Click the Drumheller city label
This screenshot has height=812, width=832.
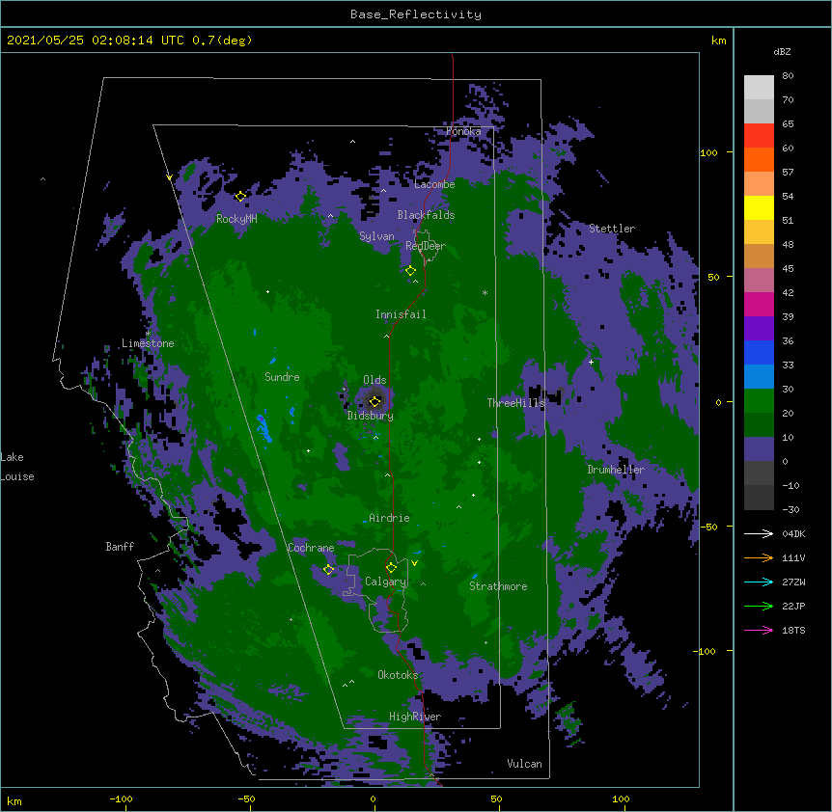616,470
